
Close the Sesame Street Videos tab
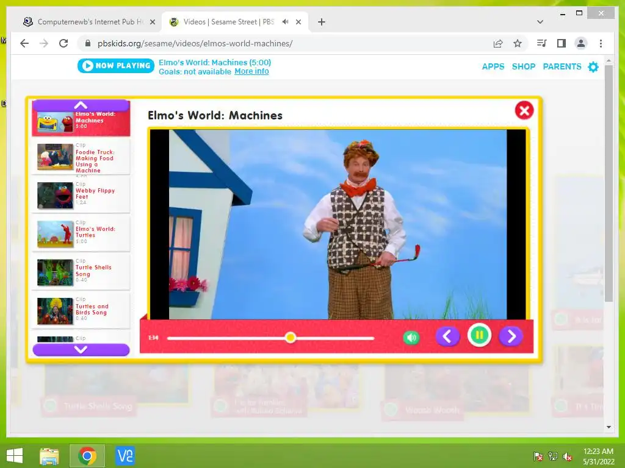pos(298,22)
